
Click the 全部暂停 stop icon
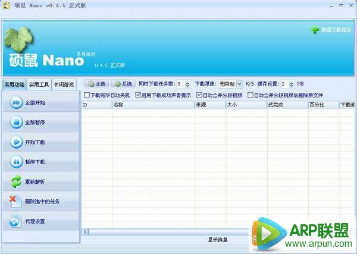(16, 123)
